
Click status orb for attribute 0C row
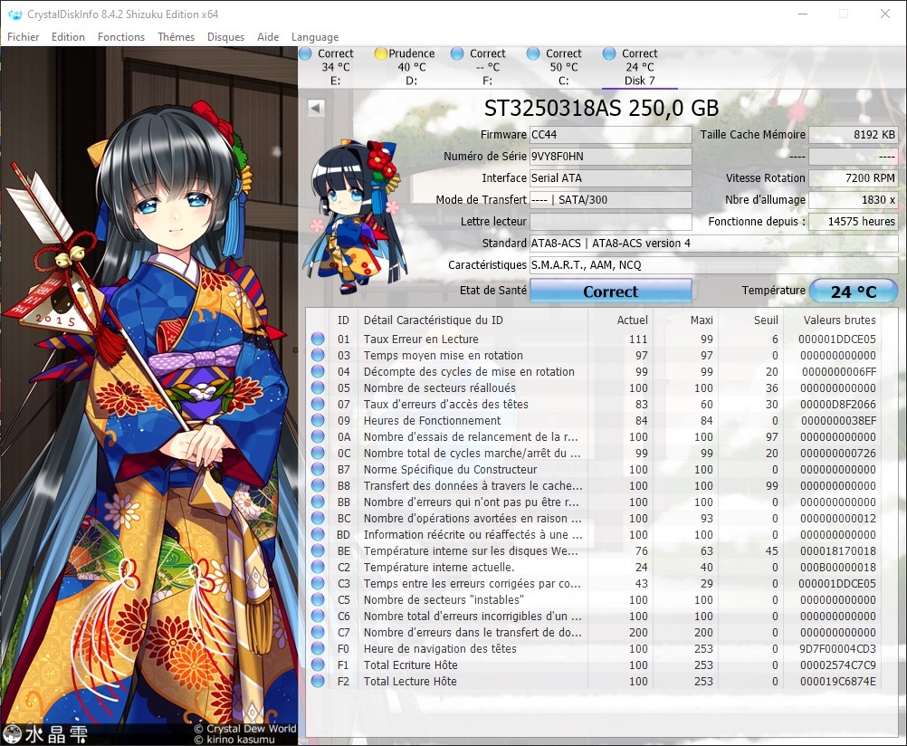click(x=318, y=454)
